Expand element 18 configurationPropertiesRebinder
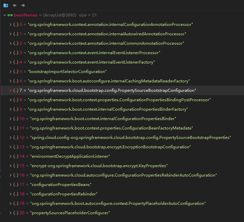Image resolution: width=244 pixels, height=222 pixels. pos(10,194)
